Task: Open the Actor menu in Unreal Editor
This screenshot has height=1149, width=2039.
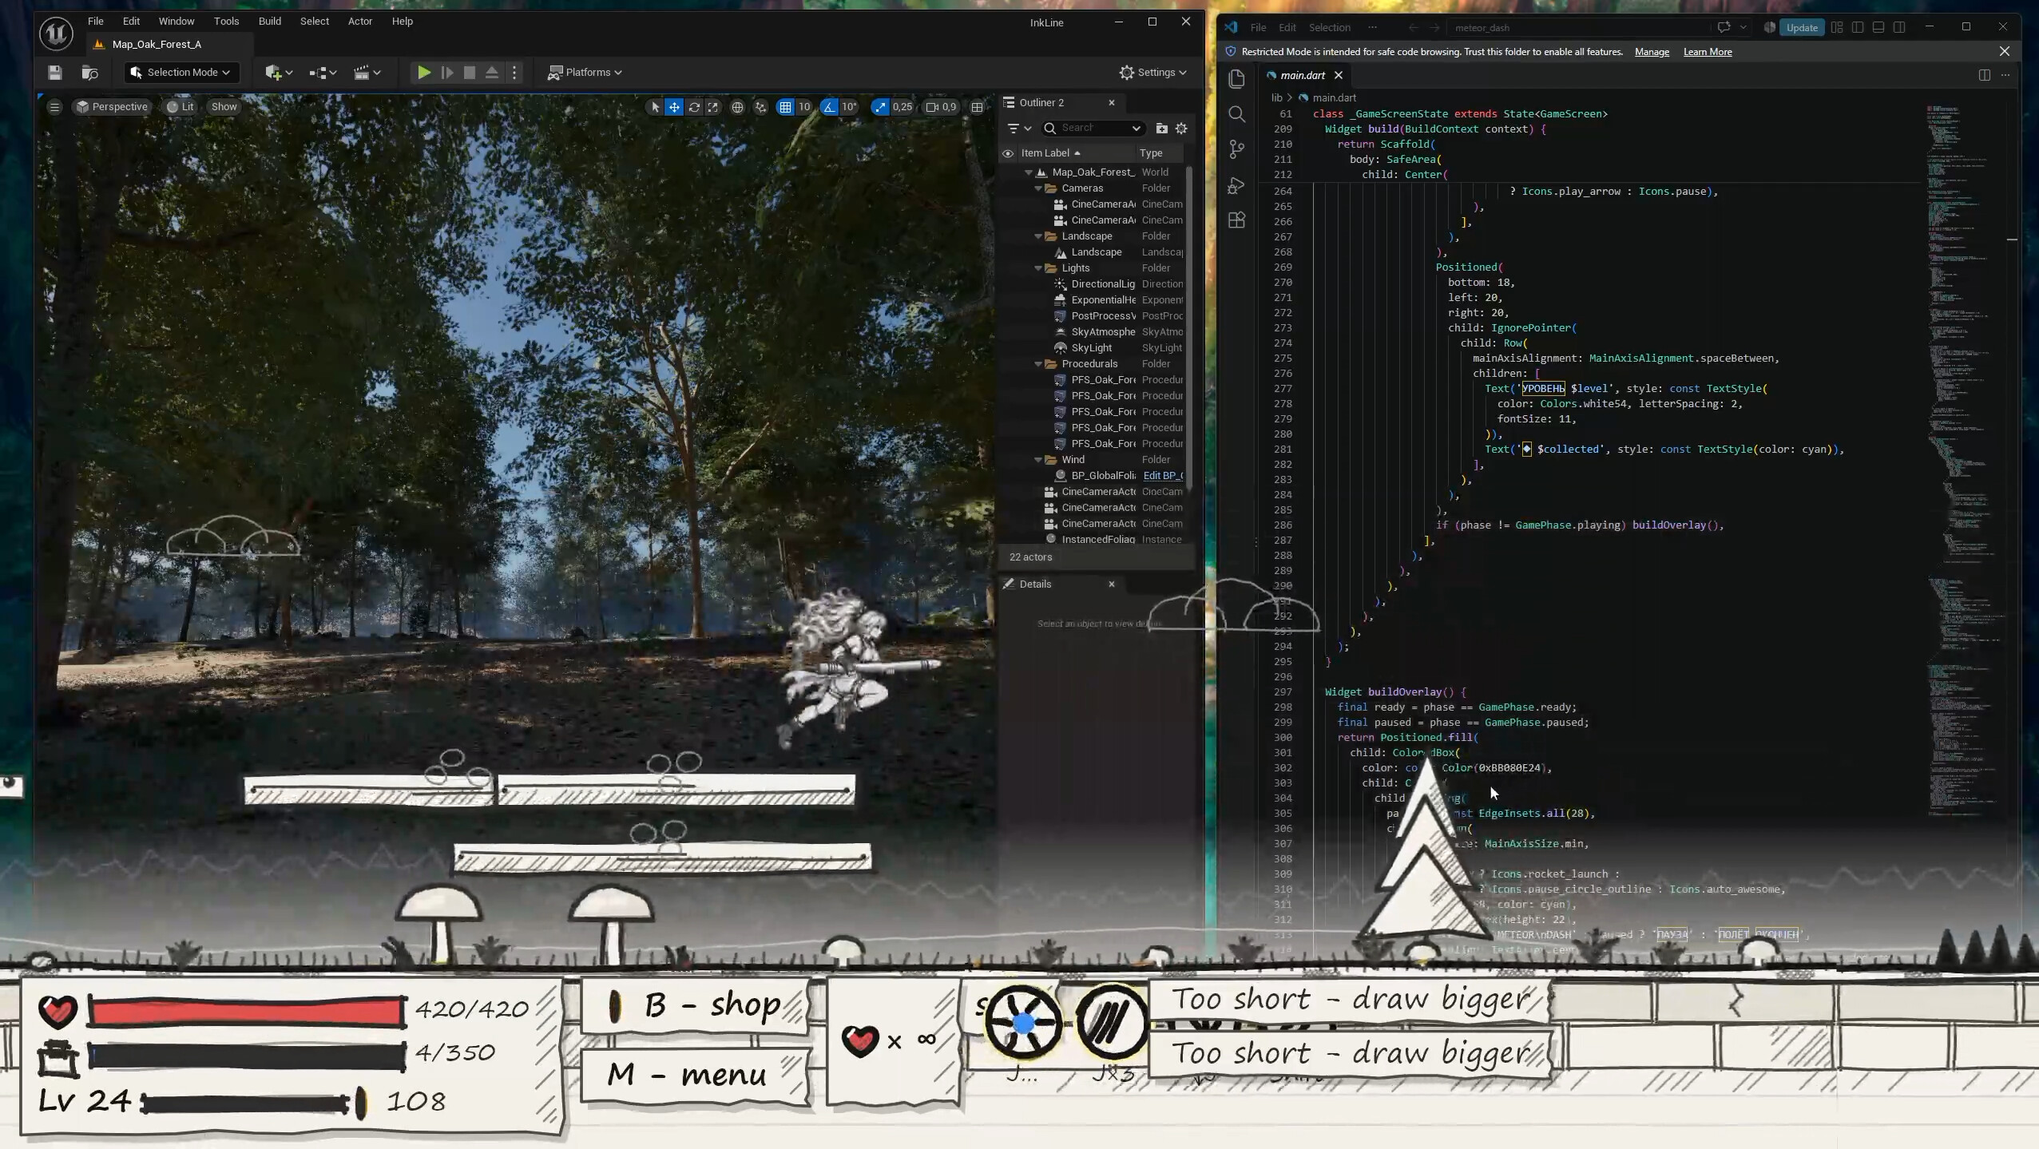Action: point(359,22)
